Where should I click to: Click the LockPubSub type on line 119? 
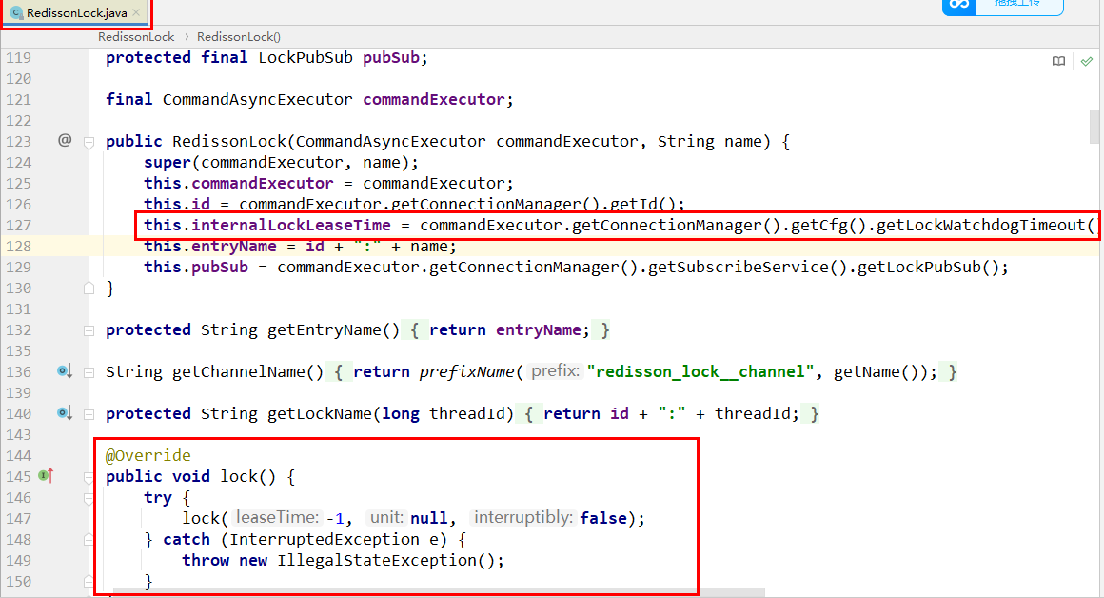pyautogui.click(x=306, y=58)
